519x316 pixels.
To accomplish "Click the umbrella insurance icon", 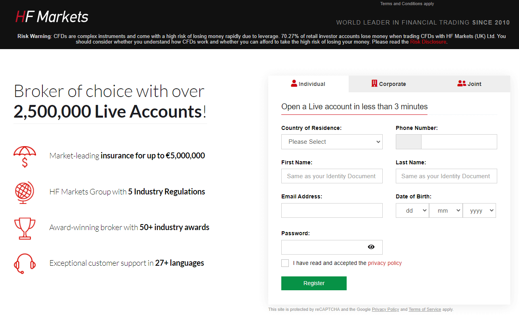I will (25, 156).
